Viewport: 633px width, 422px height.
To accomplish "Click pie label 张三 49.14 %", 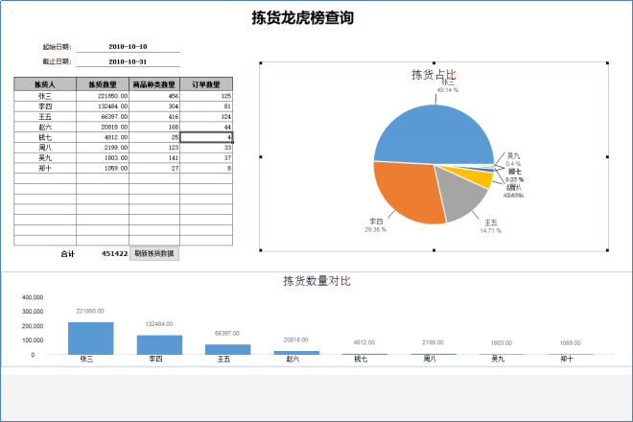I will (448, 86).
